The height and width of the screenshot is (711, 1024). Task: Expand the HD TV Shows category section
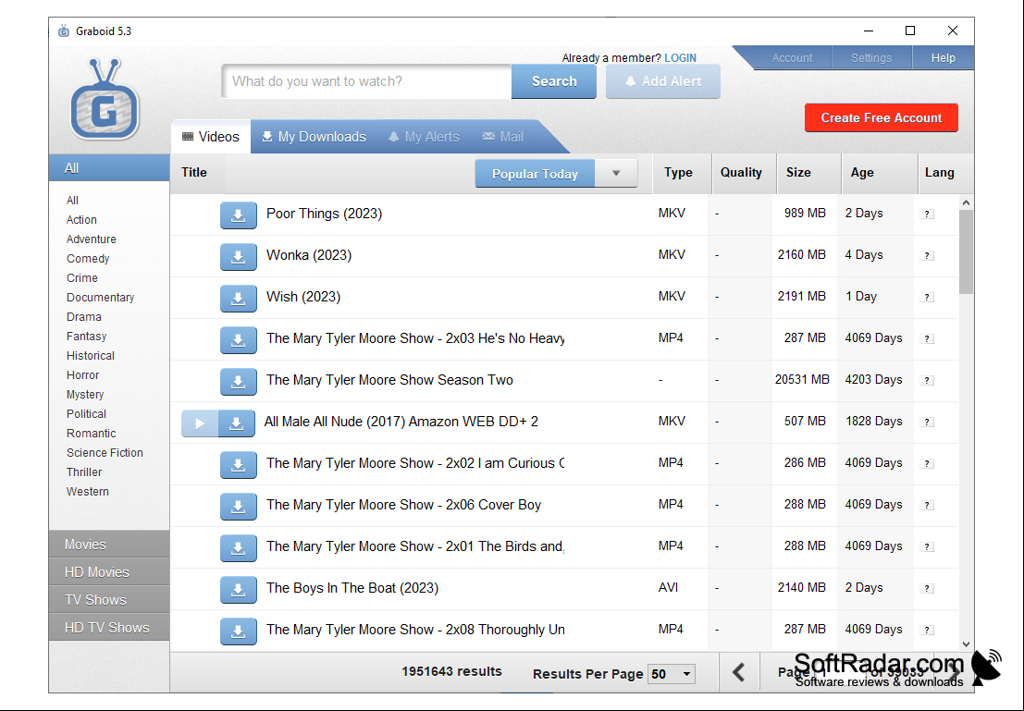(x=109, y=628)
